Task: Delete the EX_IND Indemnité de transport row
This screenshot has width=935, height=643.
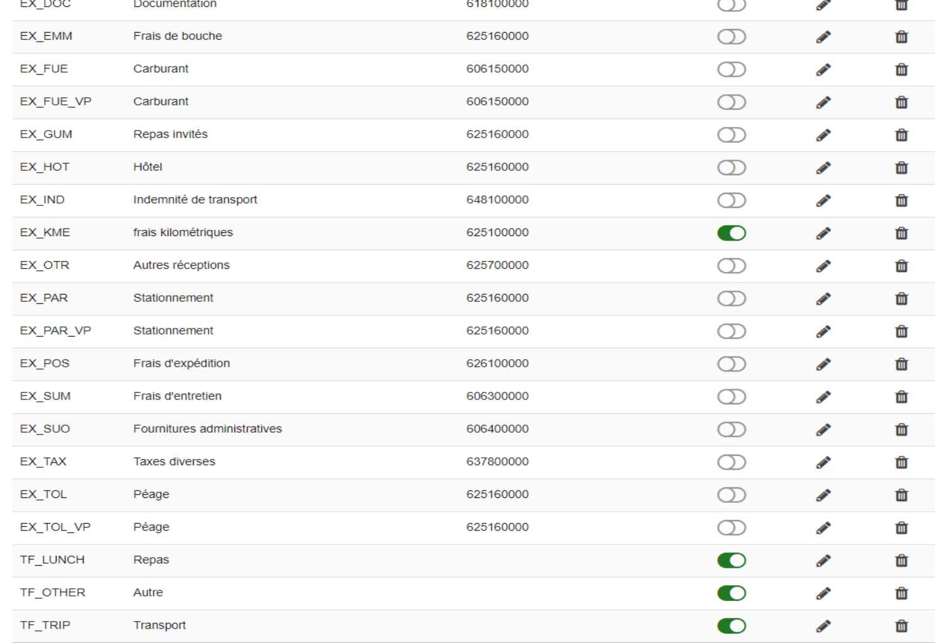Action: [902, 200]
